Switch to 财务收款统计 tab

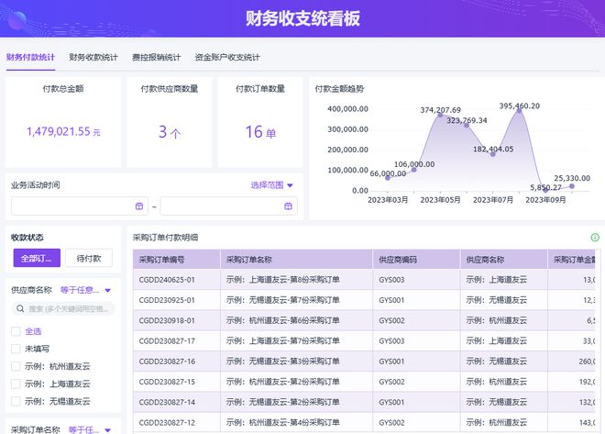click(x=93, y=58)
